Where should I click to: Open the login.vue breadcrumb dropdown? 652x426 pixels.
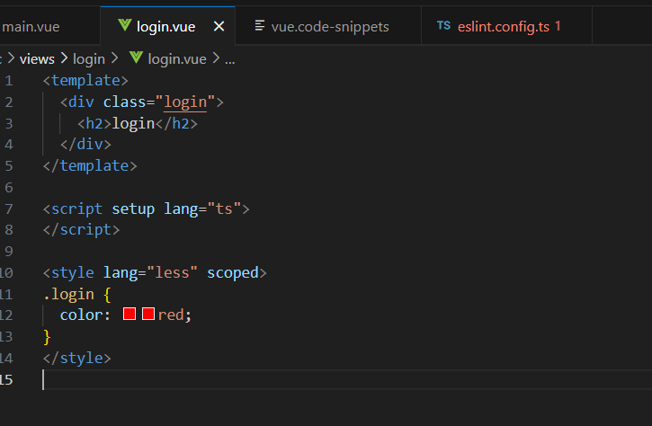click(x=175, y=58)
